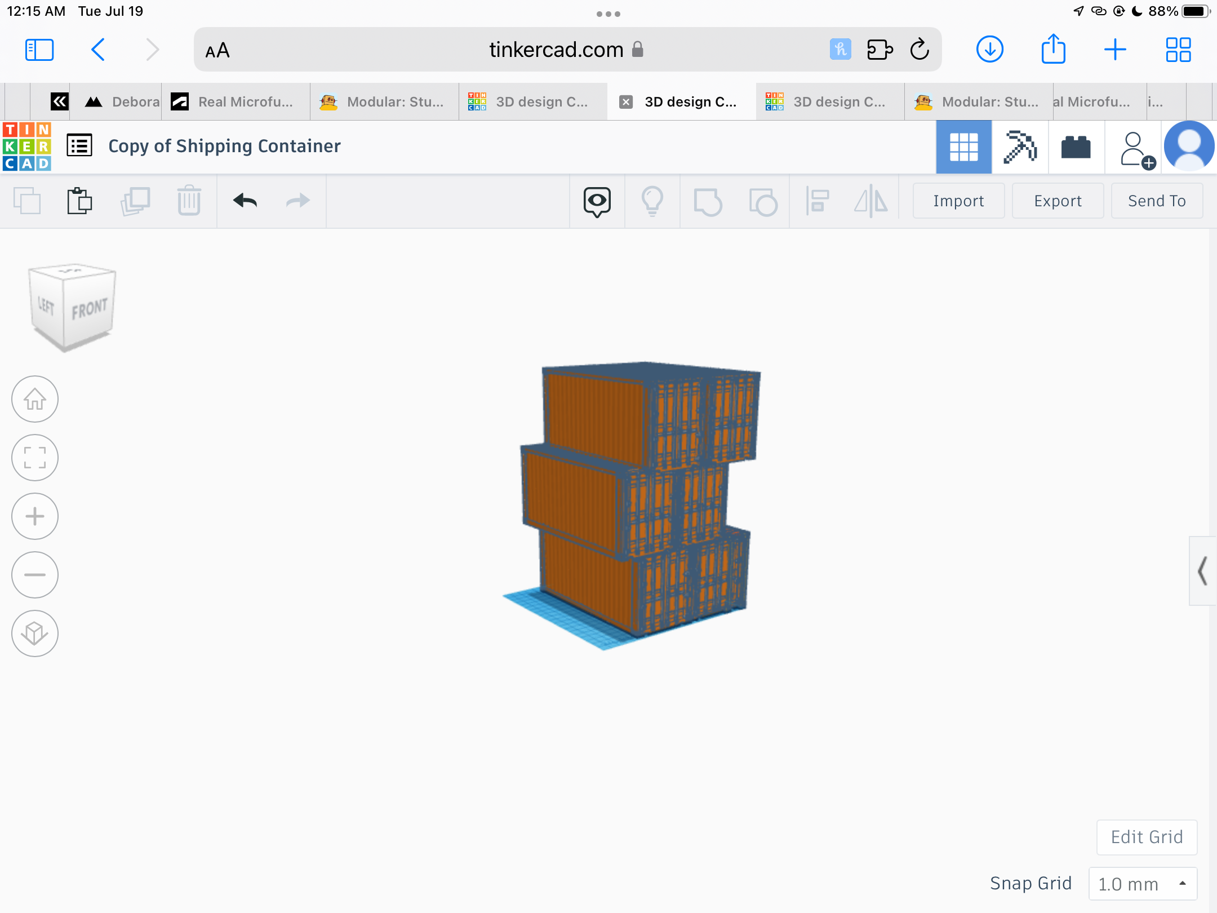Switch to the Real Microfu... tab
The image size is (1217, 913).
point(236,102)
